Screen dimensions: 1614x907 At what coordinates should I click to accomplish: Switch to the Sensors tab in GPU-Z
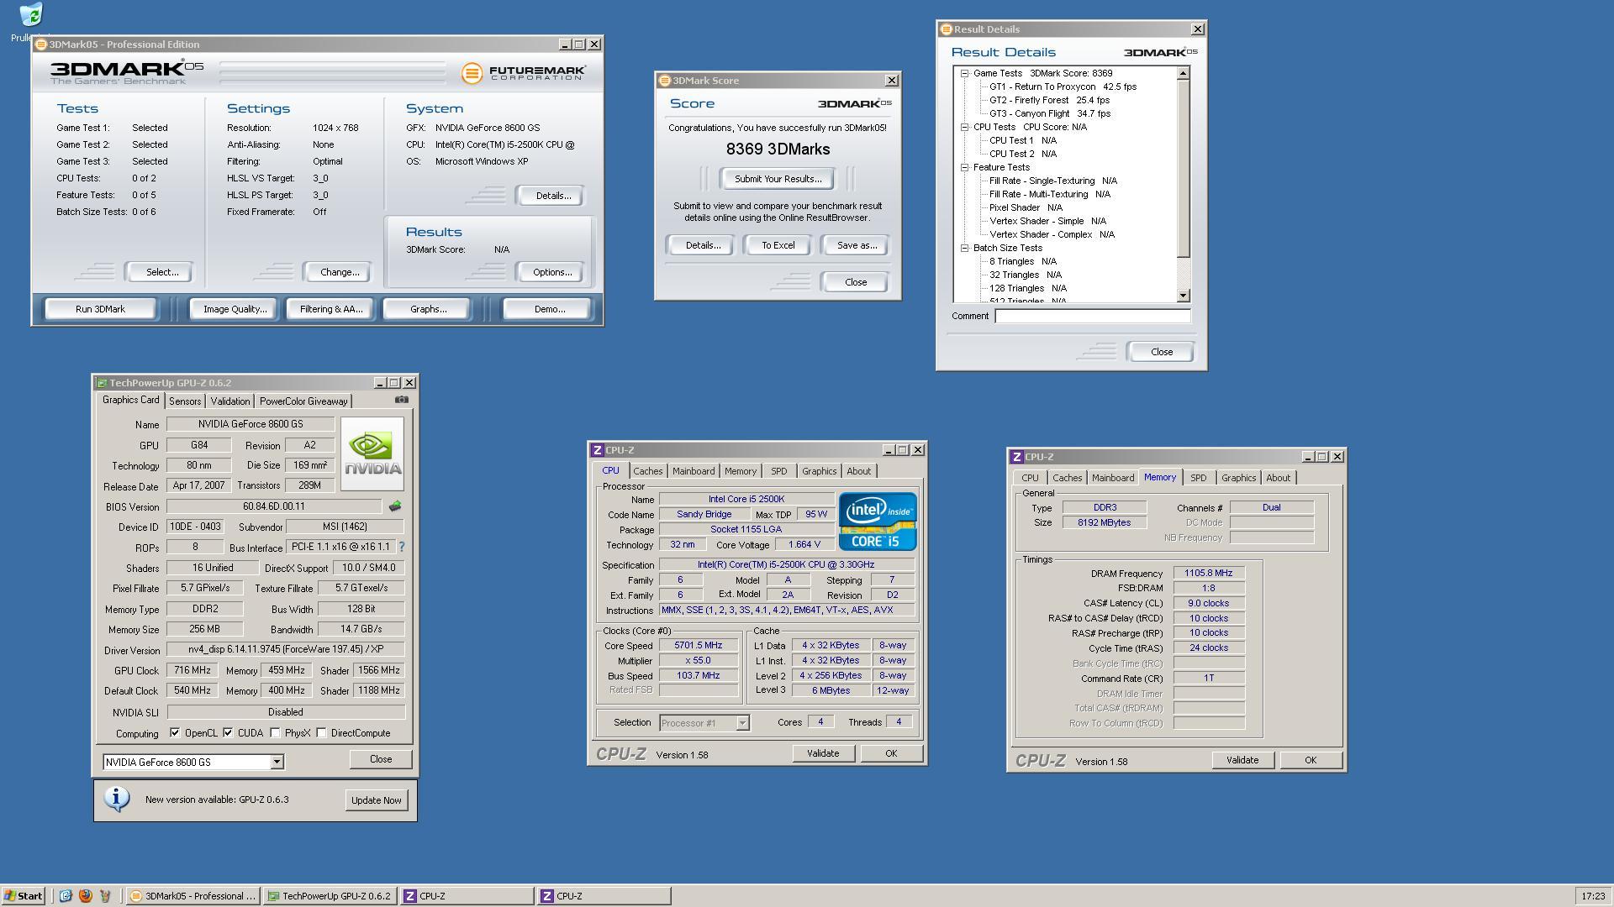click(x=185, y=401)
